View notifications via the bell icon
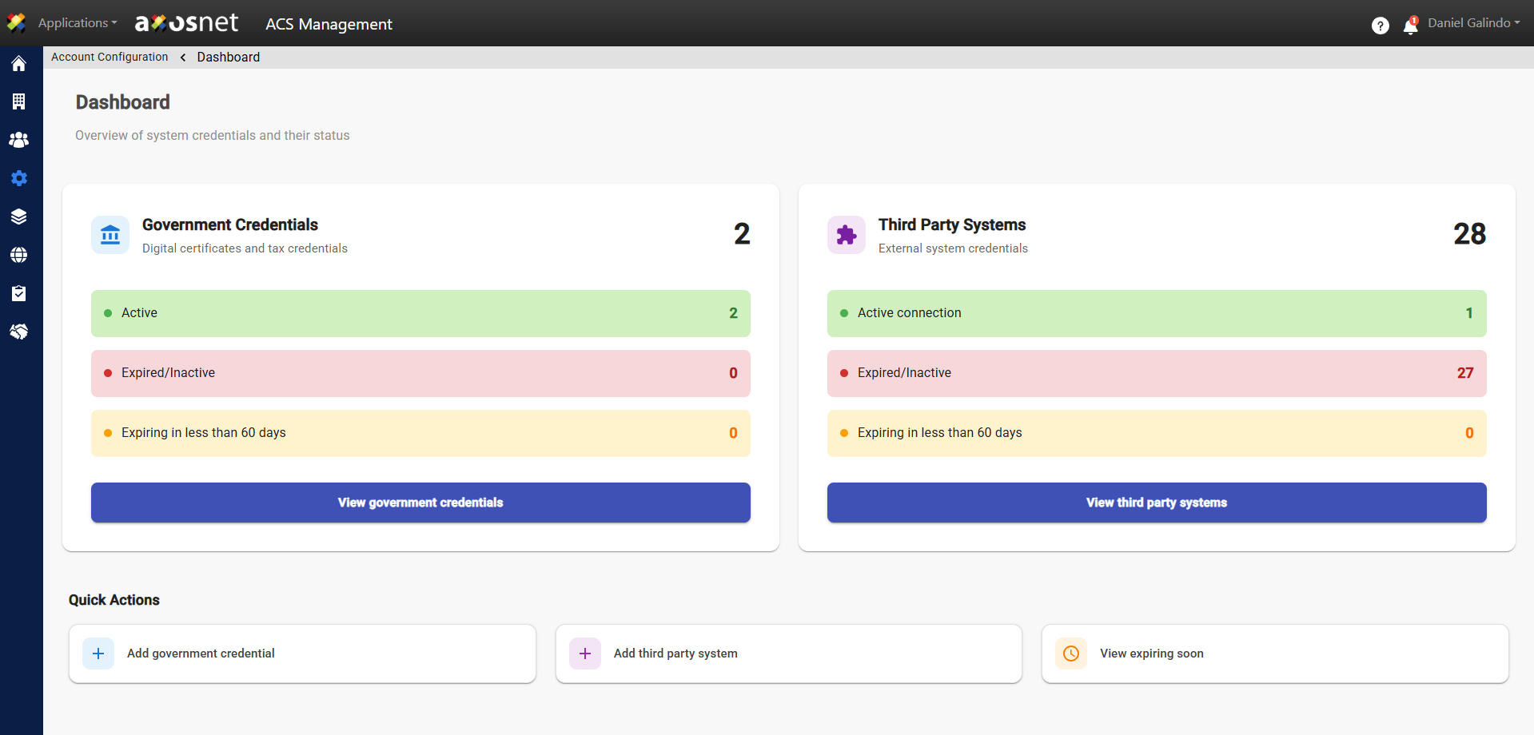Viewport: 1534px width, 735px height. pyautogui.click(x=1410, y=26)
